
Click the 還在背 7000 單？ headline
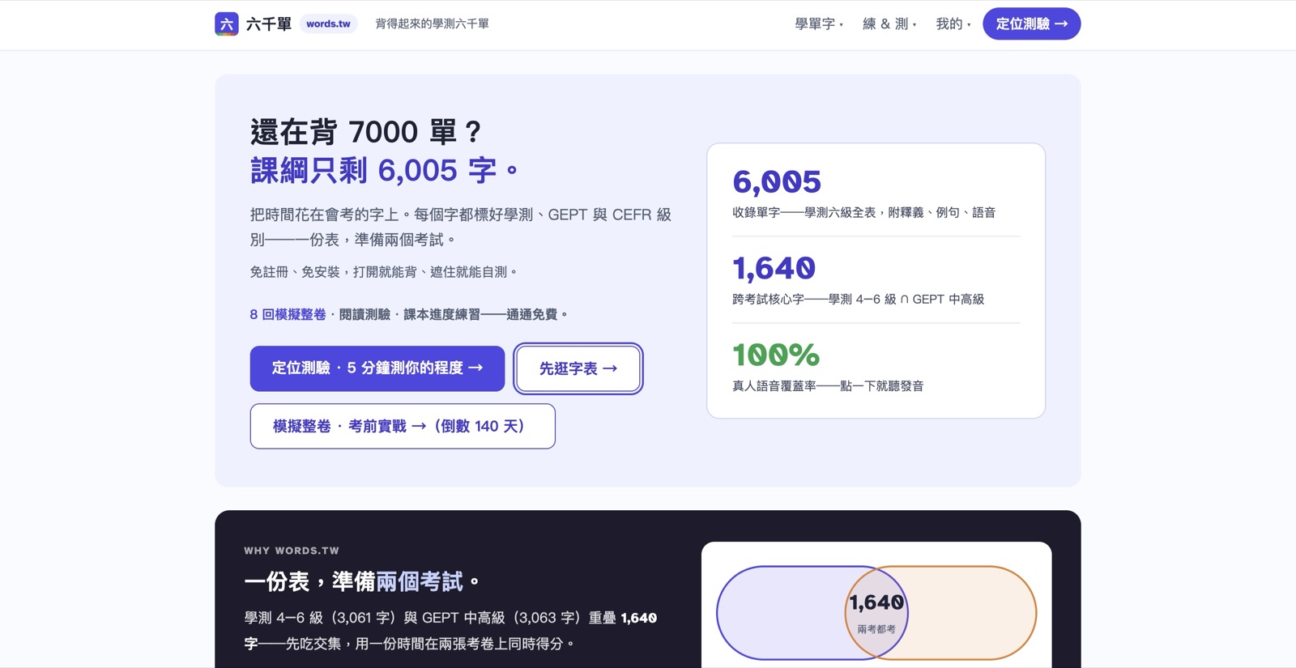coord(366,131)
